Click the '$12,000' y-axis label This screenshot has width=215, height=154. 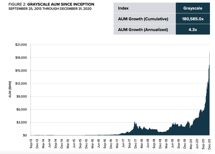[21, 84]
